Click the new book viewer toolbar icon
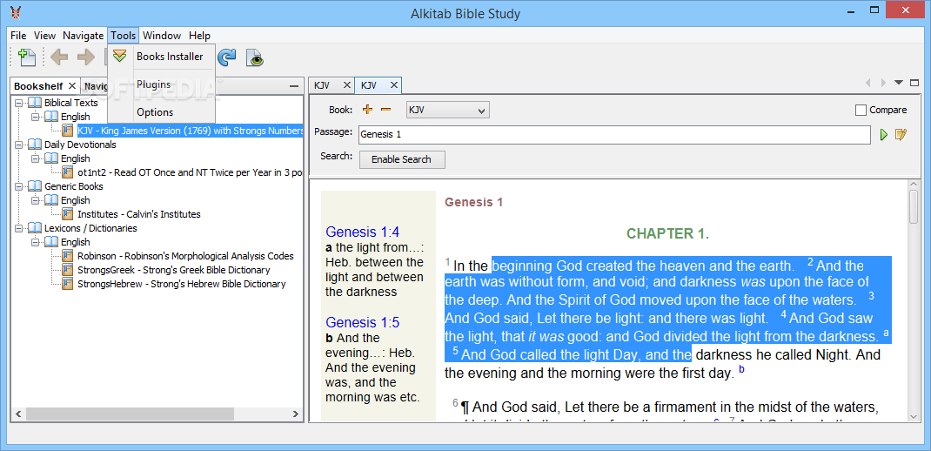The height and width of the screenshot is (451, 931). click(27, 57)
